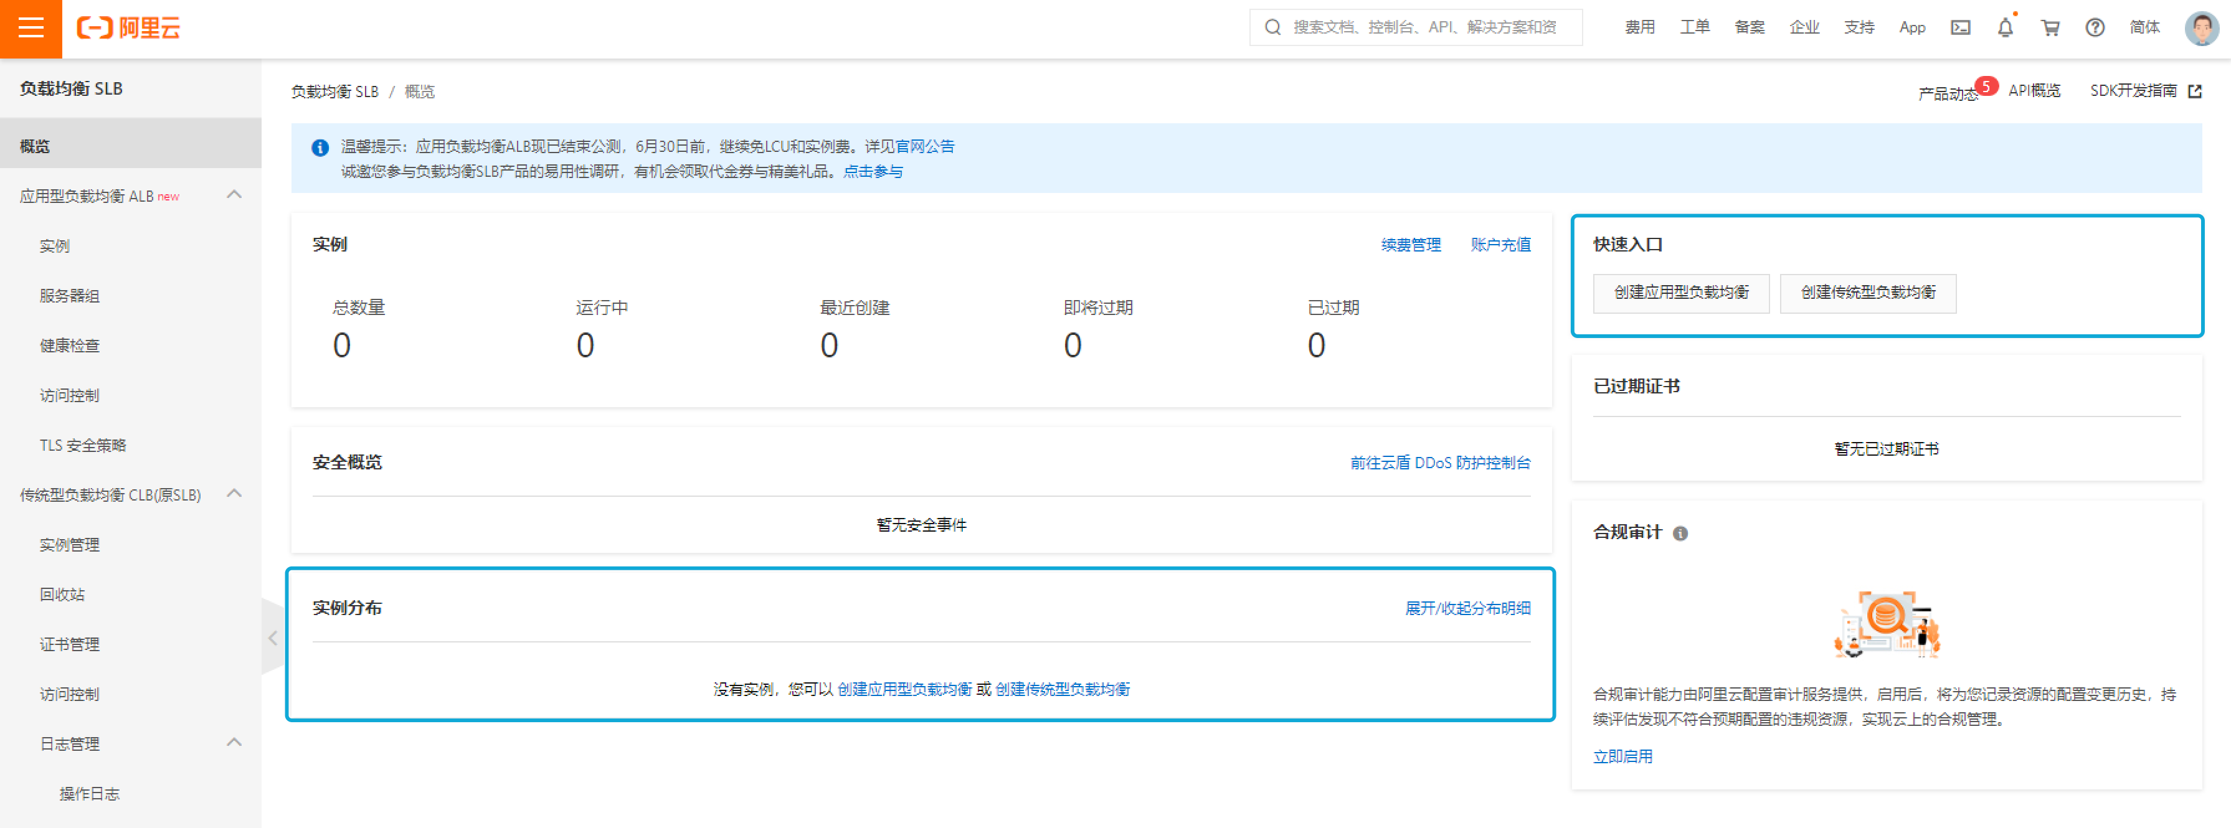2231x828 pixels.
Task: Open the 官网公告 link in the notice
Action: 924,146
